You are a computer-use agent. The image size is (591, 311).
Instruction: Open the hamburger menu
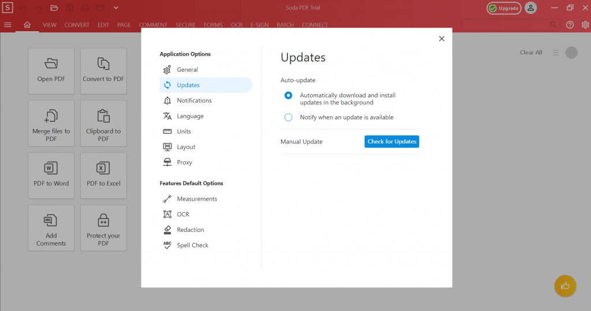coord(8,25)
